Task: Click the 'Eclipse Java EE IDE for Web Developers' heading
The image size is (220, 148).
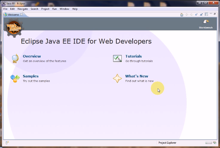Action: coord(86,41)
